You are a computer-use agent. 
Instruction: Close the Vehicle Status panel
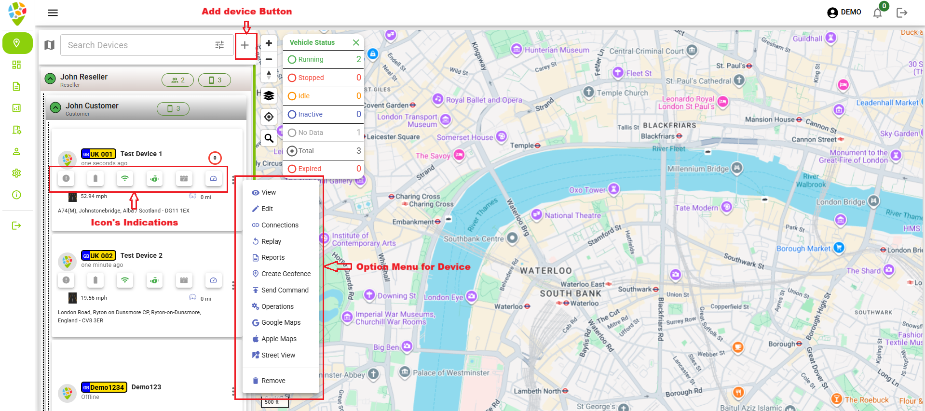coord(356,42)
